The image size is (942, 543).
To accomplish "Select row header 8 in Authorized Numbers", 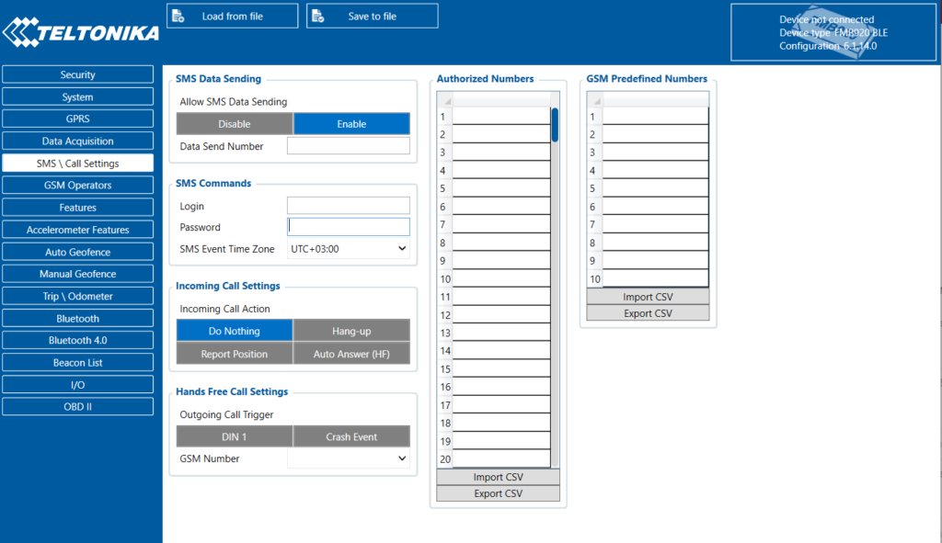I will [x=444, y=243].
